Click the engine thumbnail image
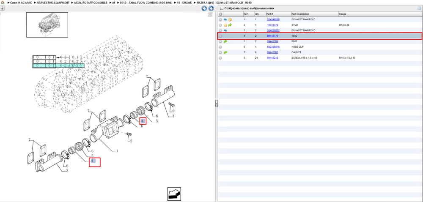 coord(47,25)
